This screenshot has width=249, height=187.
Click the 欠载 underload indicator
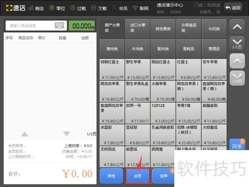[x=99, y=8]
